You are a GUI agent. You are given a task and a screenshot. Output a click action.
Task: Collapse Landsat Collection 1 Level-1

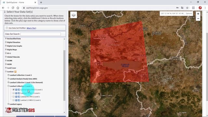point(8,86)
